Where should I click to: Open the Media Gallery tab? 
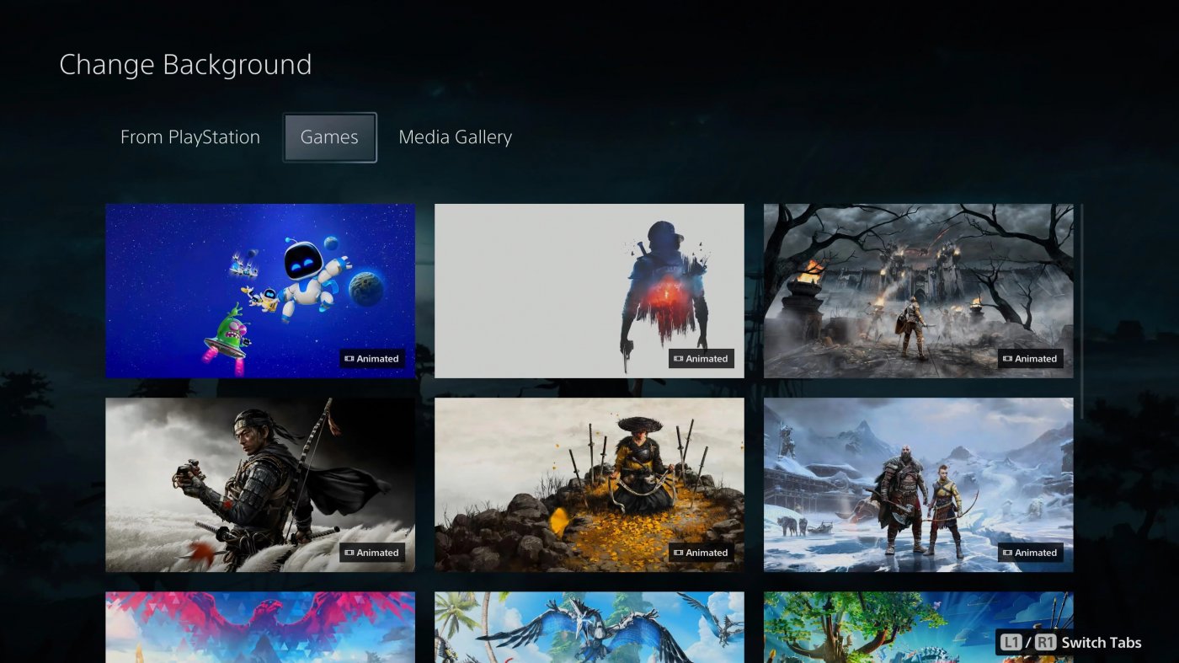point(455,137)
